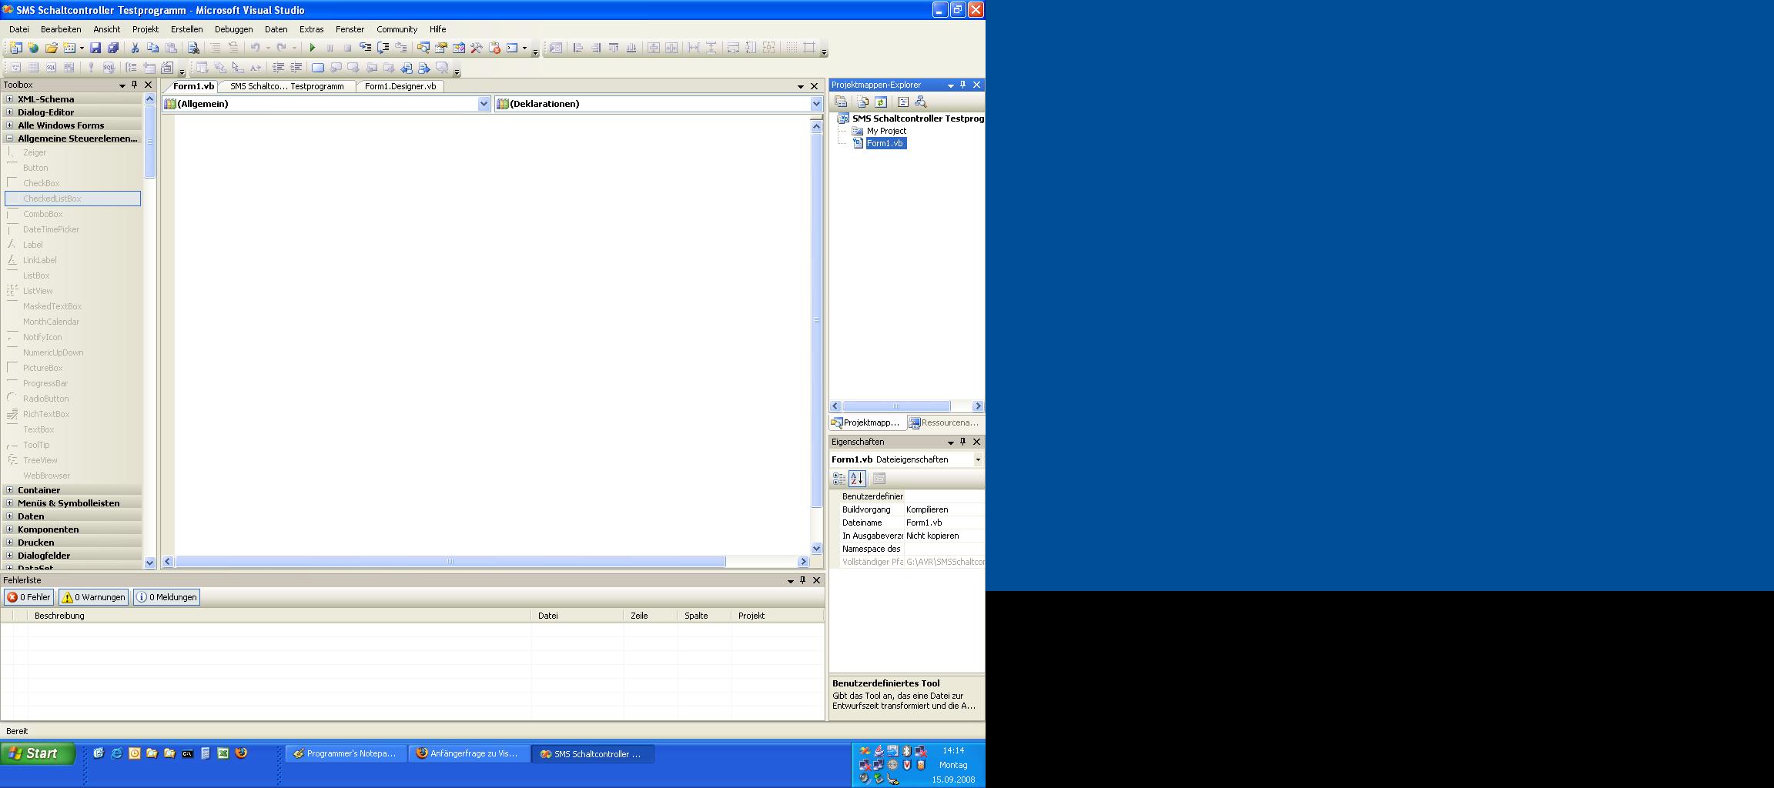This screenshot has width=1774, height=788.
Task: Click the Windows Start button
Action: point(37,753)
